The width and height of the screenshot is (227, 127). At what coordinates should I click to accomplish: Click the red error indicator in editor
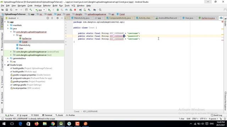[222, 22]
